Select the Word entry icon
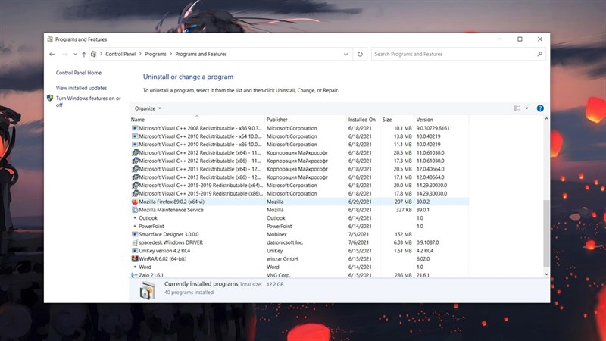The width and height of the screenshot is (606, 341). [135, 267]
